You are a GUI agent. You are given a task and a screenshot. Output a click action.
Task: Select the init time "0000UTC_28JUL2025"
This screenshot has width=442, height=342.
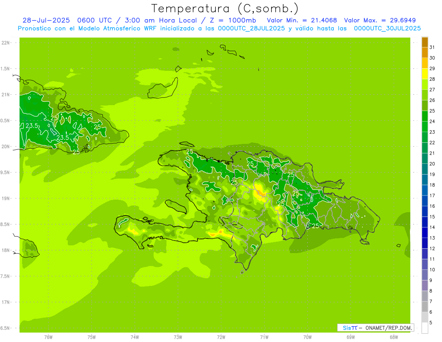[251, 28]
